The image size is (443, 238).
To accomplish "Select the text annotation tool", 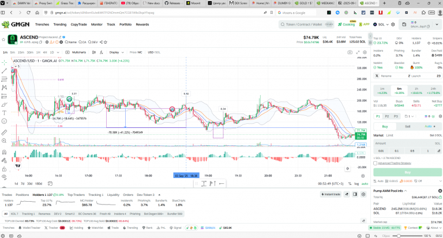I will 4,112.
